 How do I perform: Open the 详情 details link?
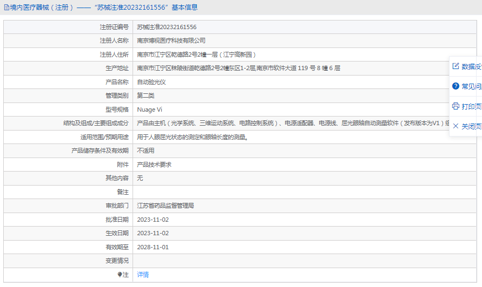click(x=143, y=275)
